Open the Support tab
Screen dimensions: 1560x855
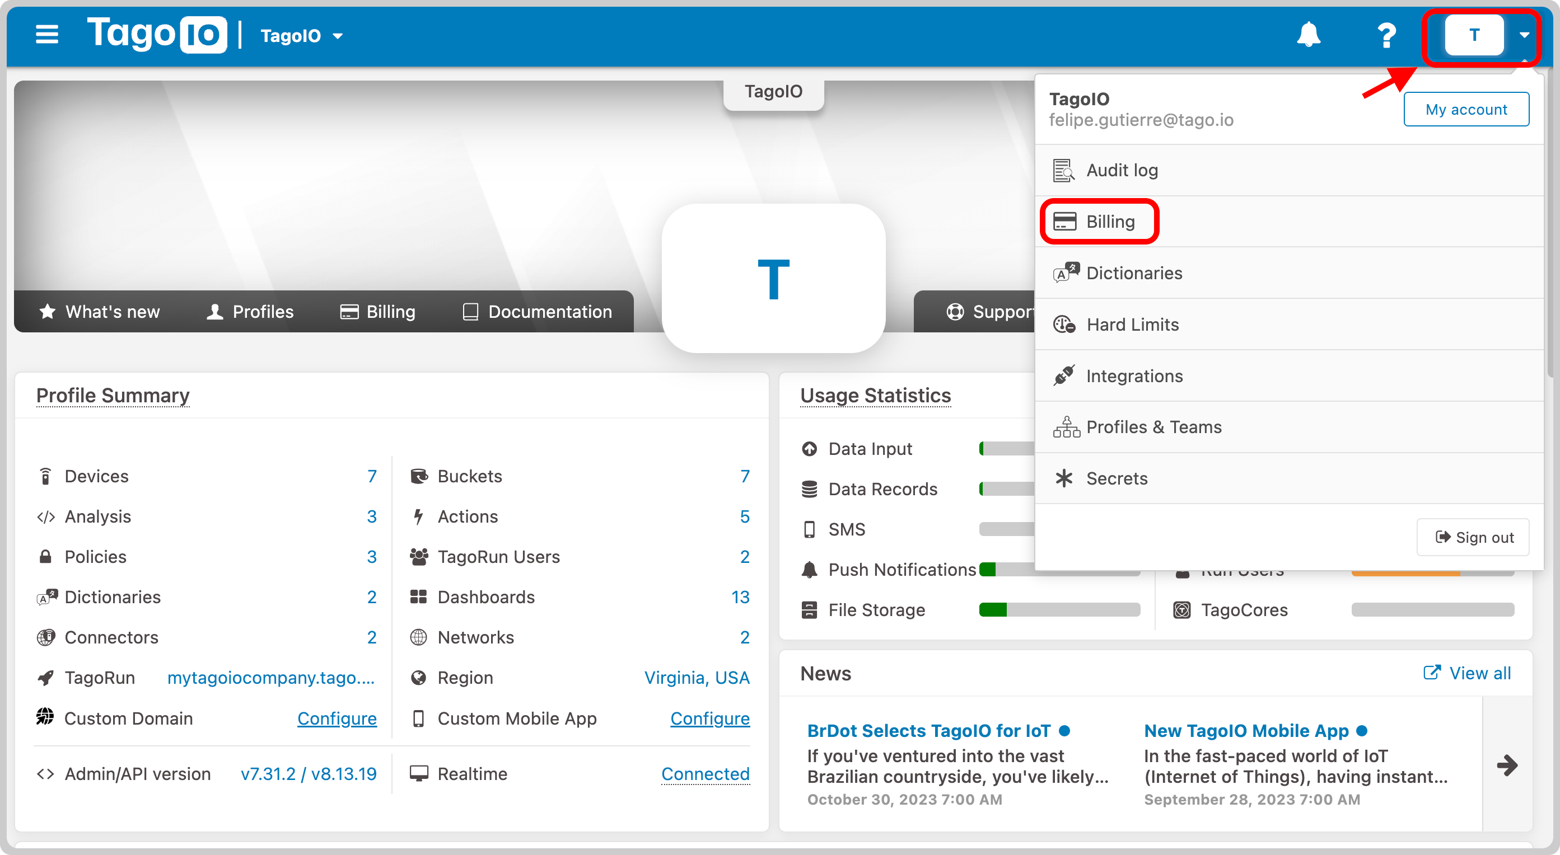989,312
